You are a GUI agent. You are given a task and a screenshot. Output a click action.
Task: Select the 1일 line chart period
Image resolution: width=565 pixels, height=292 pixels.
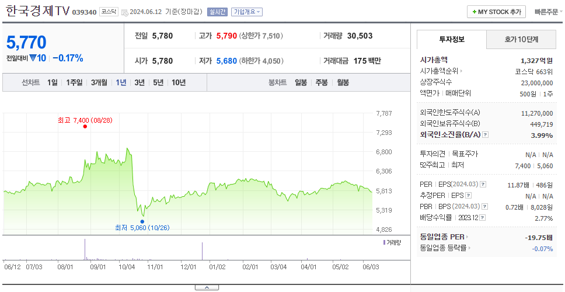pos(53,82)
